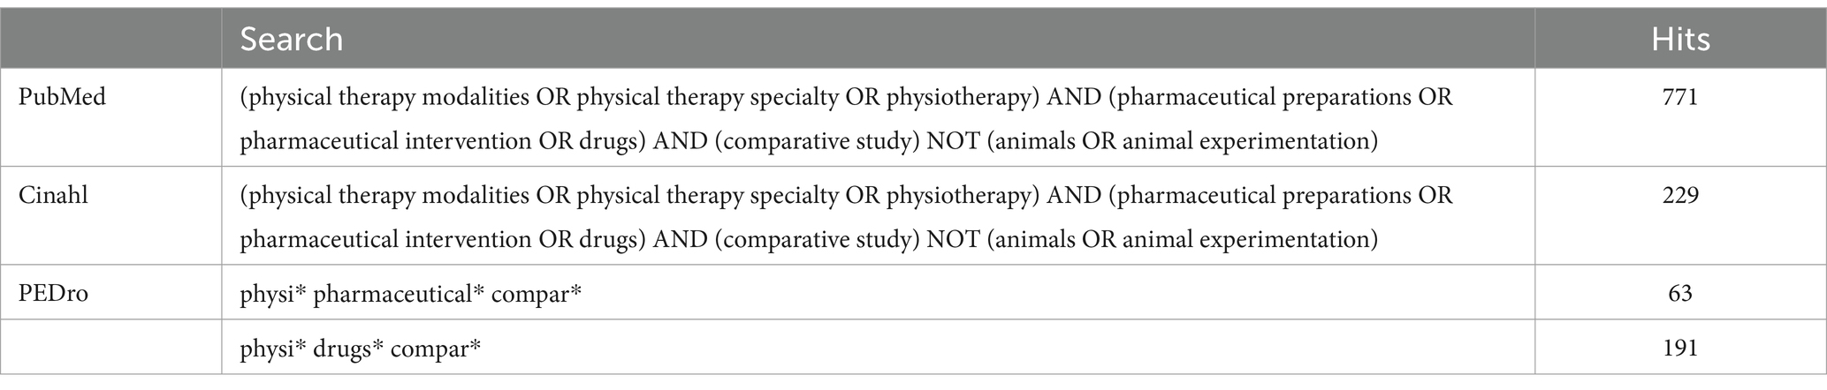Select the PubMed row label

point(63,97)
